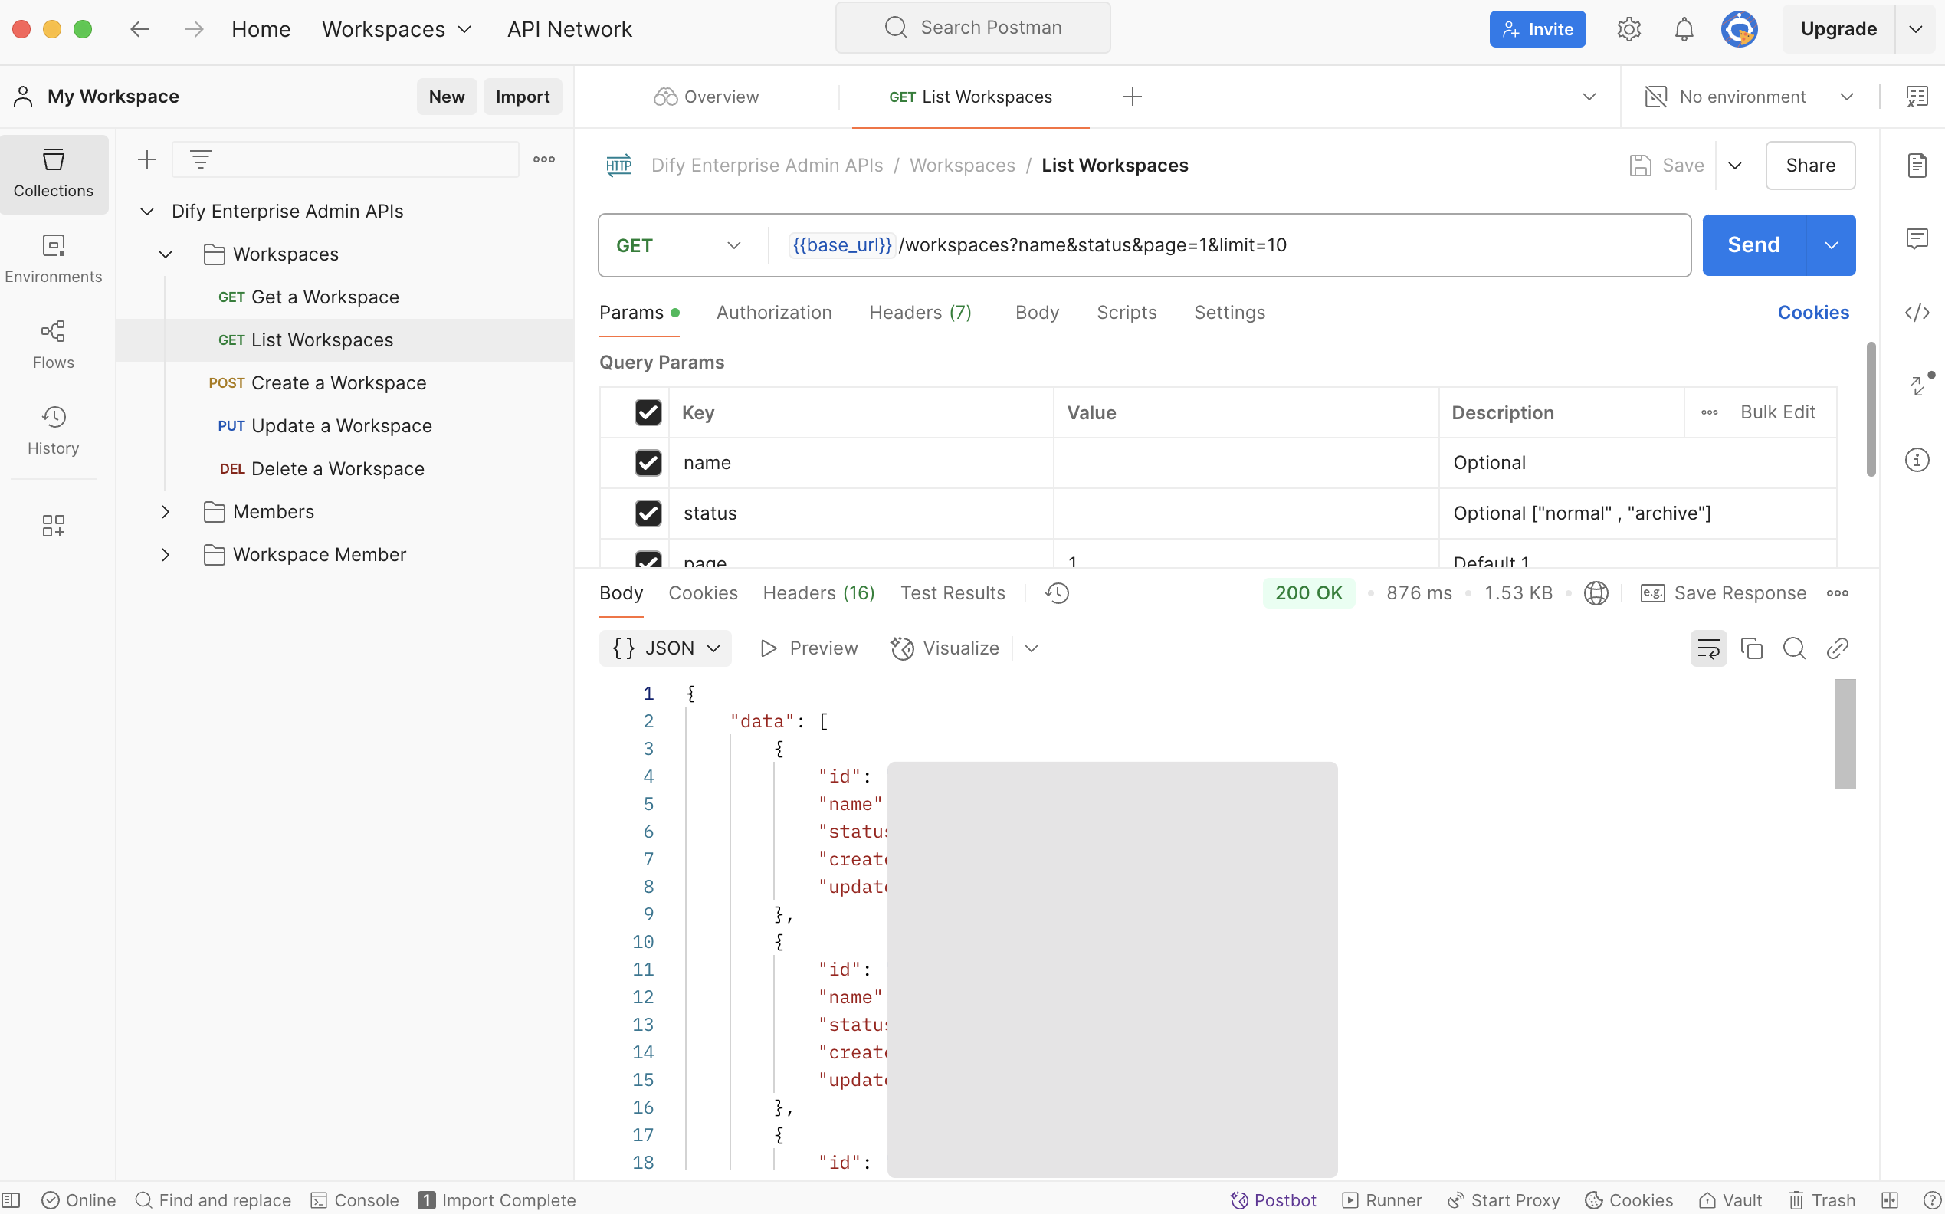The image size is (1945, 1214).
Task: Open the JSON format dropdown
Action: click(x=665, y=648)
